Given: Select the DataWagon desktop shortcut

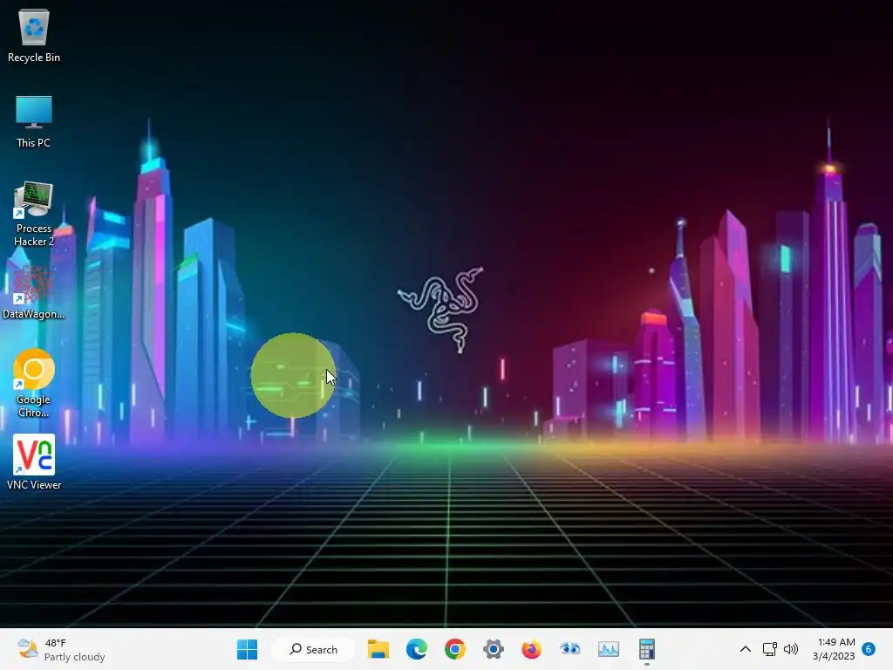Looking at the screenshot, I should coord(34,291).
